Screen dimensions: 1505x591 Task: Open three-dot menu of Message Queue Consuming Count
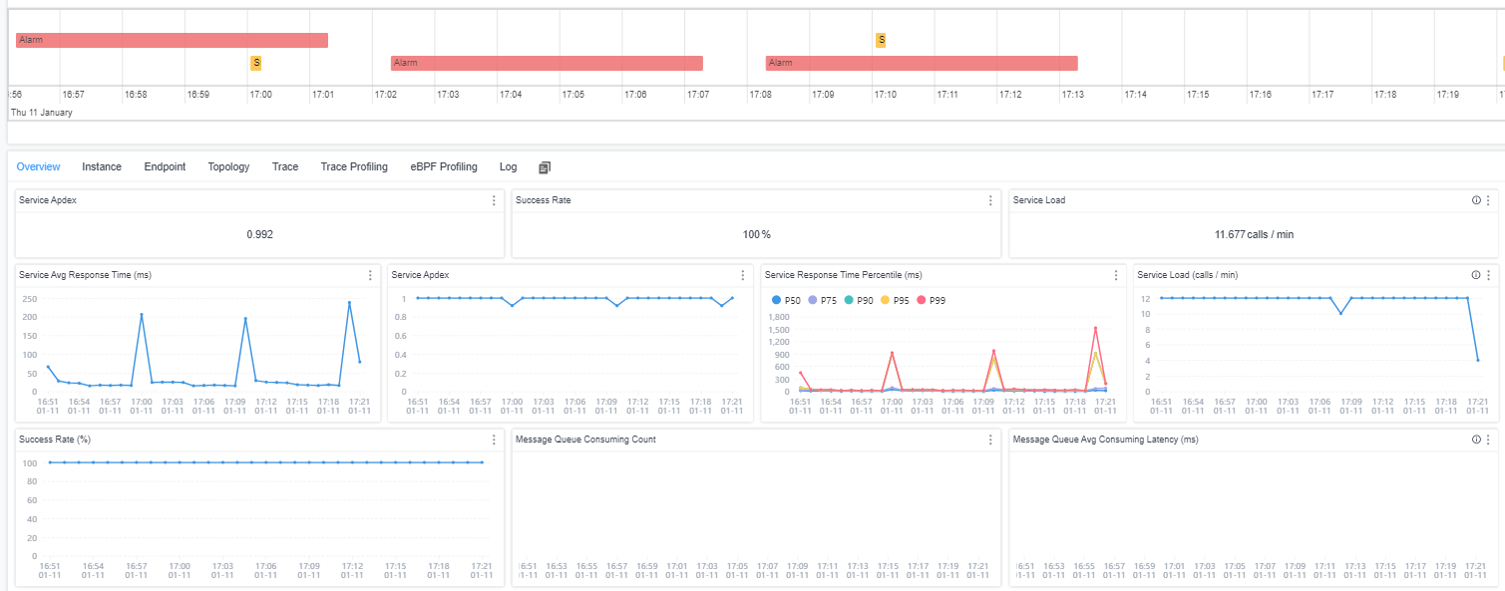click(x=990, y=440)
